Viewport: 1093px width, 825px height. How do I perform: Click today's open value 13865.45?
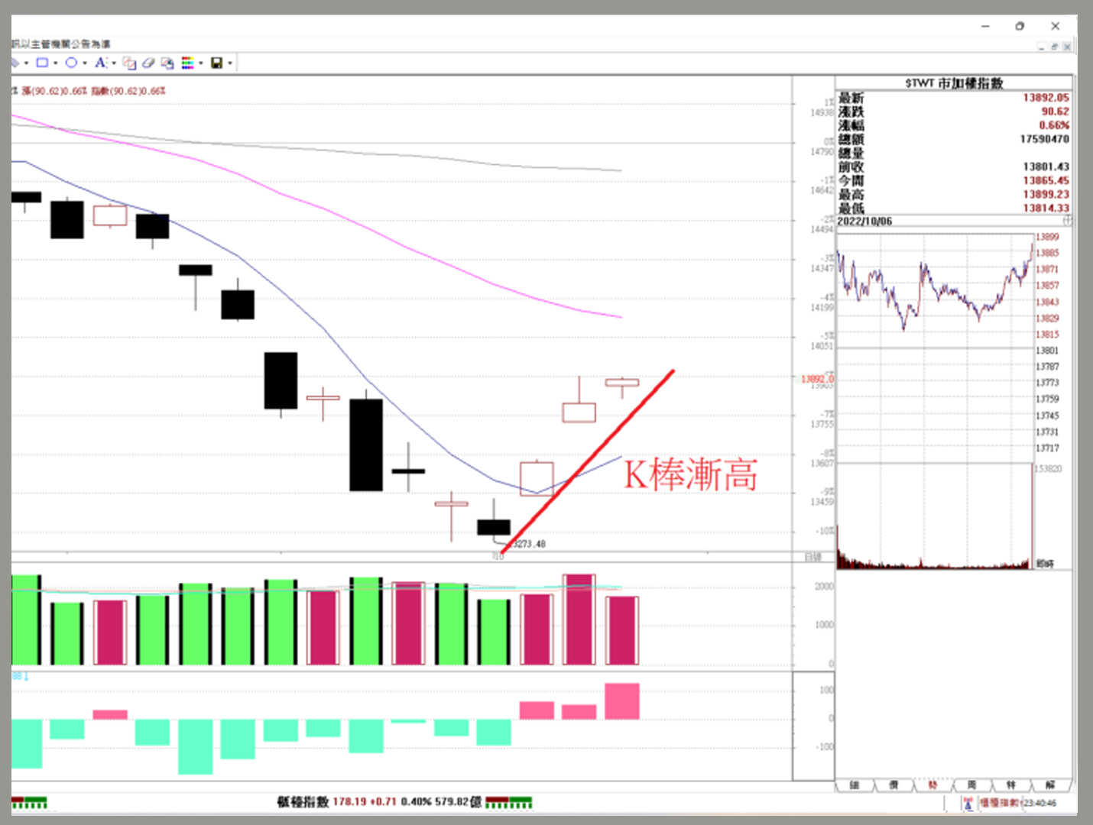pyautogui.click(x=1046, y=180)
